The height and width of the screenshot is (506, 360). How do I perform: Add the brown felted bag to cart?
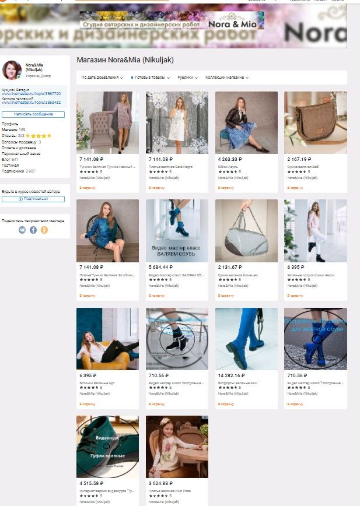[x=295, y=188]
